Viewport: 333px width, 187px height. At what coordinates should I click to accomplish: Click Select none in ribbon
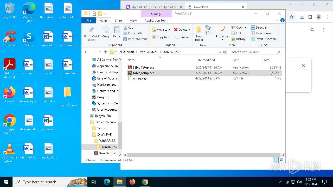pos(261,33)
